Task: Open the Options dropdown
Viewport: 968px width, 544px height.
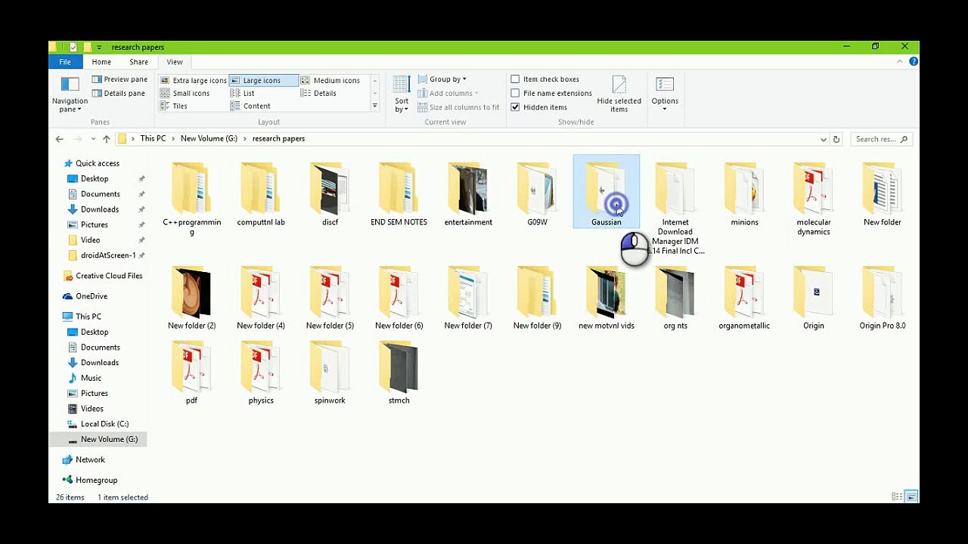Action: coord(665,94)
